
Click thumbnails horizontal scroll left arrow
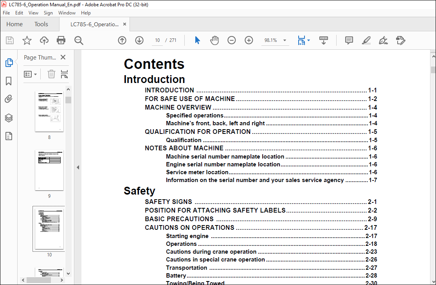coord(23,280)
